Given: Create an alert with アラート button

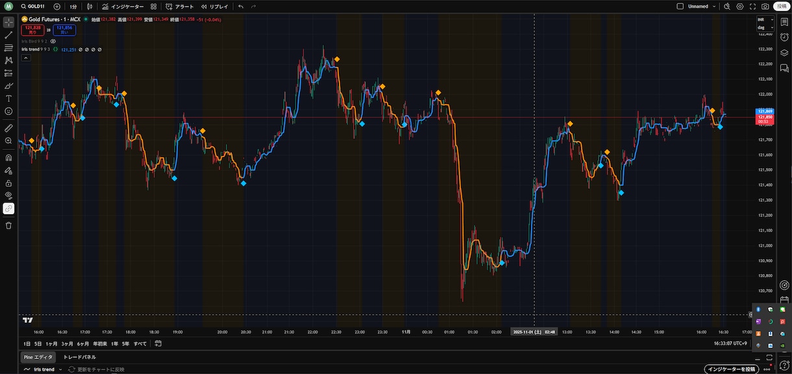Looking at the screenshot, I should [x=180, y=6].
